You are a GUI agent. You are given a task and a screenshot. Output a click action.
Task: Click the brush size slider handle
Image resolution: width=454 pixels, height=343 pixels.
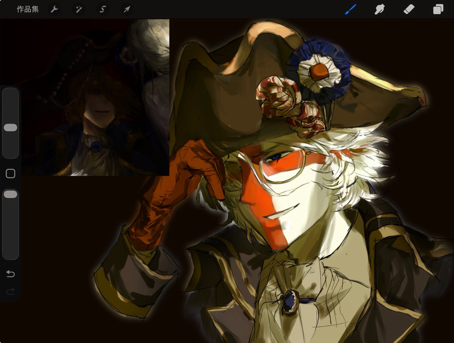point(10,128)
